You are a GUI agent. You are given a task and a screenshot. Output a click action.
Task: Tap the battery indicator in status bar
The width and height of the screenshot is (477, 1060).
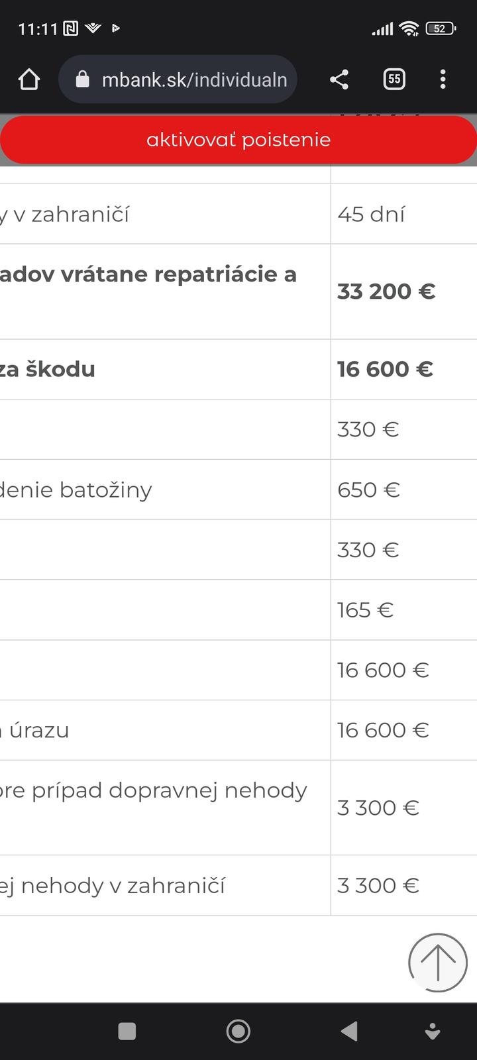(441, 28)
